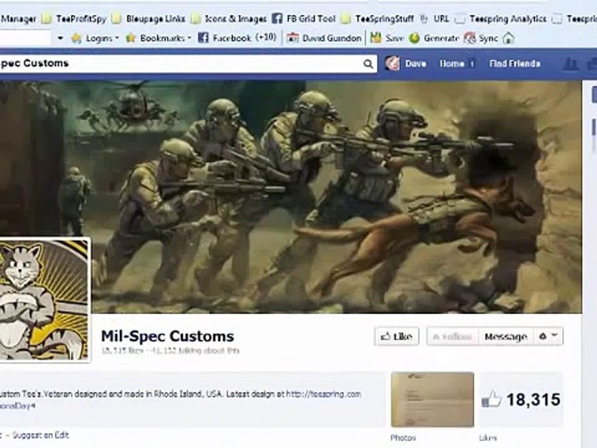Open the Facebook (+10) toolbar shortcut
Image resolution: width=597 pixels, height=448 pixels.
pyautogui.click(x=237, y=38)
